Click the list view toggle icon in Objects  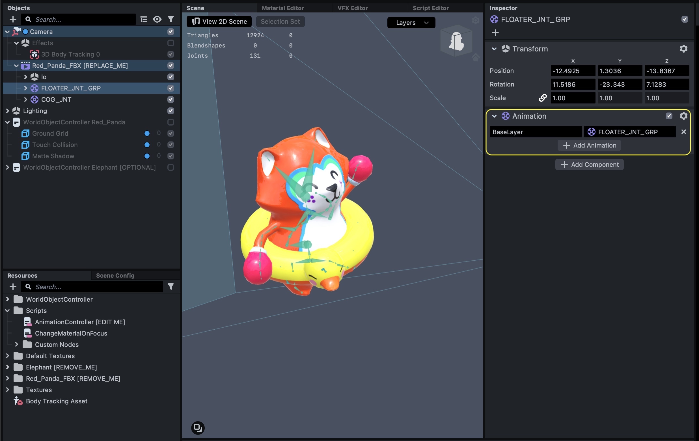[x=144, y=20]
